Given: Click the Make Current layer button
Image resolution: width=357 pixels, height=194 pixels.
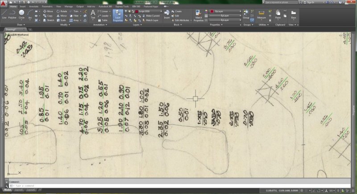Looking at the screenshot, I should click(152, 16).
